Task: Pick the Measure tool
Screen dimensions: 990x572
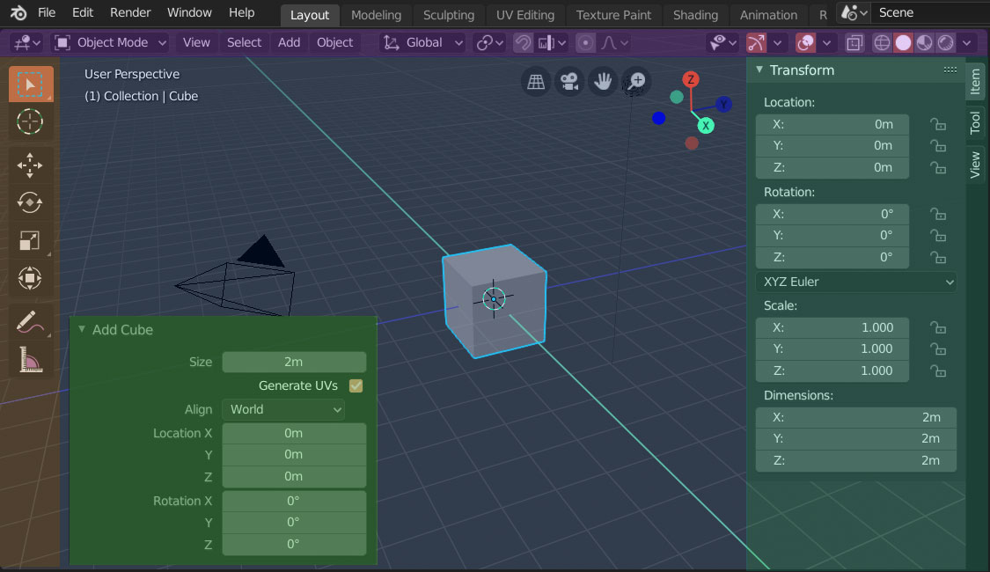Action: tap(30, 359)
